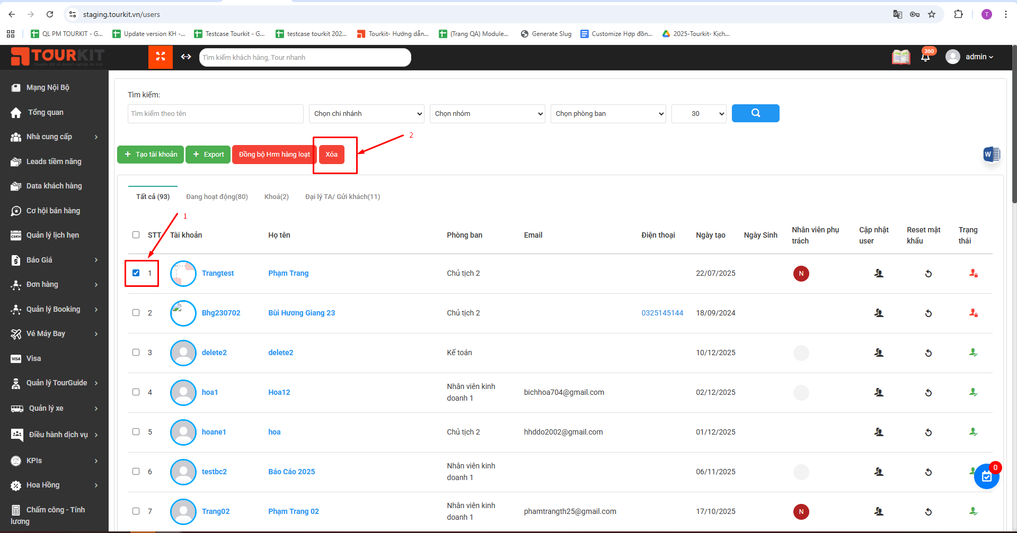Viewport: 1017px width, 533px height.
Task: Click the Tạo tài khoản button
Action: [x=151, y=155]
